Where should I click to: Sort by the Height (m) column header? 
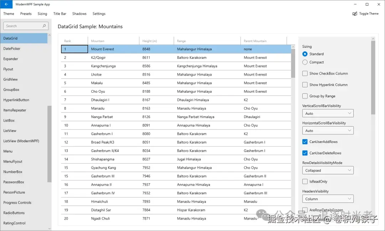click(x=156, y=41)
